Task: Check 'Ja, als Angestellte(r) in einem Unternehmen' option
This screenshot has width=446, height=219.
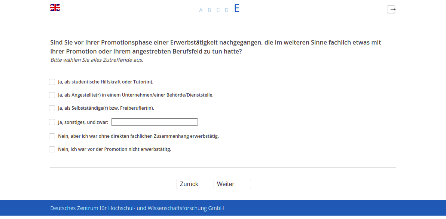Action: click(x=52, y=95)
